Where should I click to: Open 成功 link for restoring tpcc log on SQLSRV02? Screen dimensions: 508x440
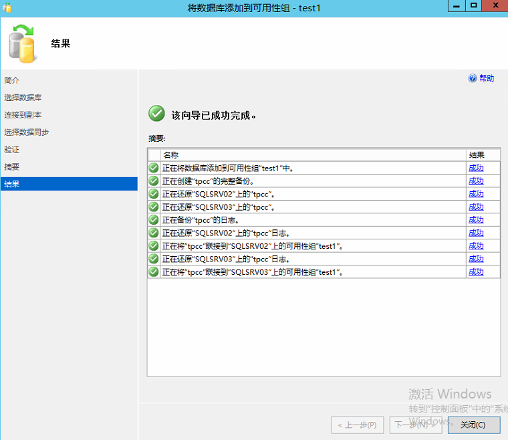pos(476,233)
